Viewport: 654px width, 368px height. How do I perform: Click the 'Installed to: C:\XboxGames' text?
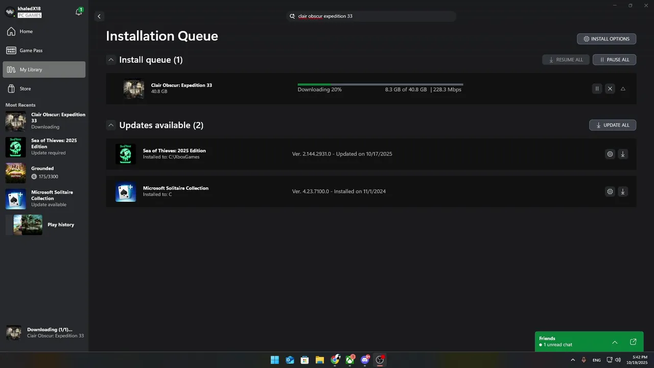(x=171, y=157)
